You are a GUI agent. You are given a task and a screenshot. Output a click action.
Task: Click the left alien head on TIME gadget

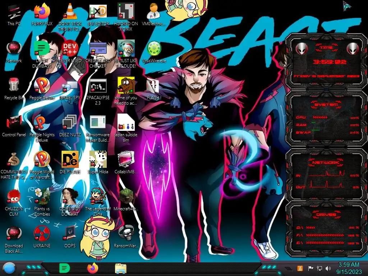coord(302,49)
